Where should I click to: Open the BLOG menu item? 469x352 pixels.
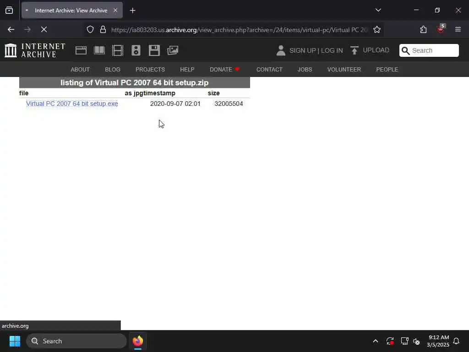[x=113, y=70]
